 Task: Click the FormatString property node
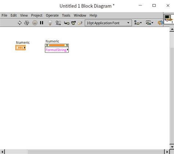pos(57,50)
